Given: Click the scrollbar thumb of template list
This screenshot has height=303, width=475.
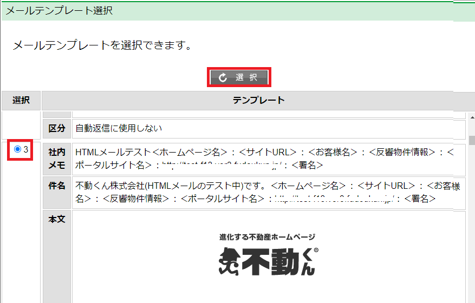Looking at the screenshot, I should tap(472, 141).
